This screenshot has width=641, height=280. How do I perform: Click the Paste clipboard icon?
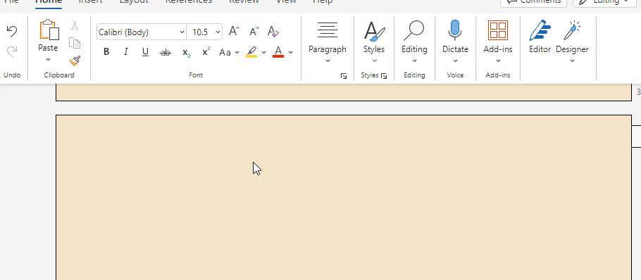[x=49, y=30]
